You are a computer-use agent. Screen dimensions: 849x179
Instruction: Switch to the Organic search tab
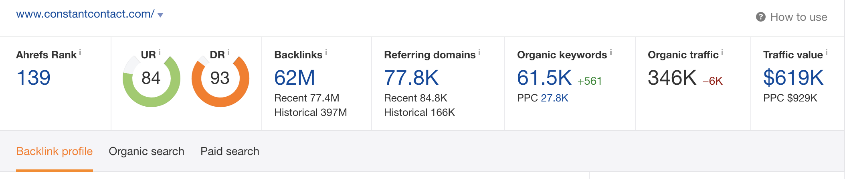[146, 151]
